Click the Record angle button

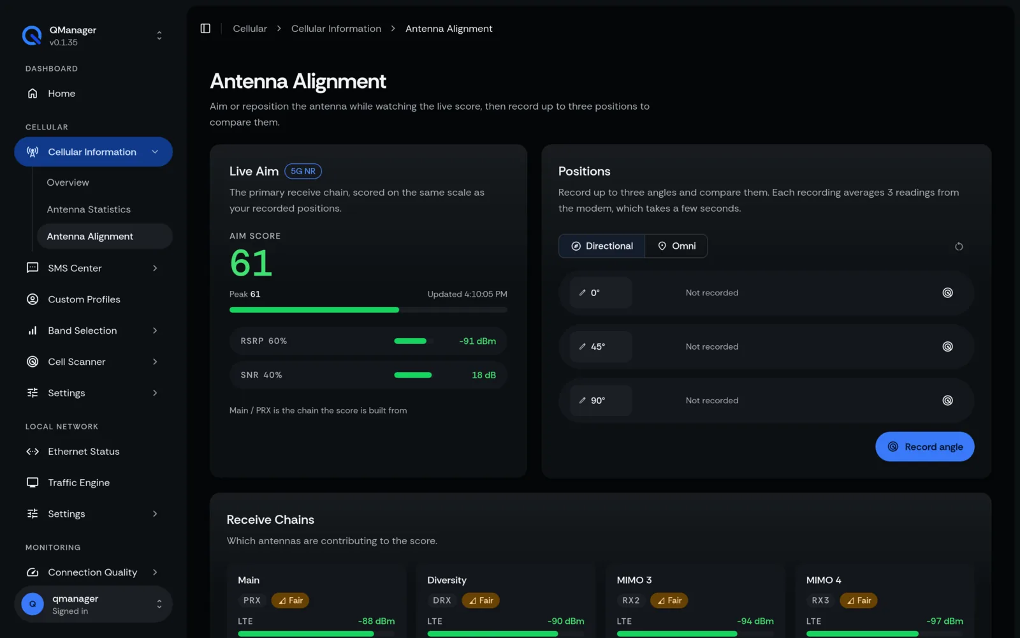(x=924, y=447)
